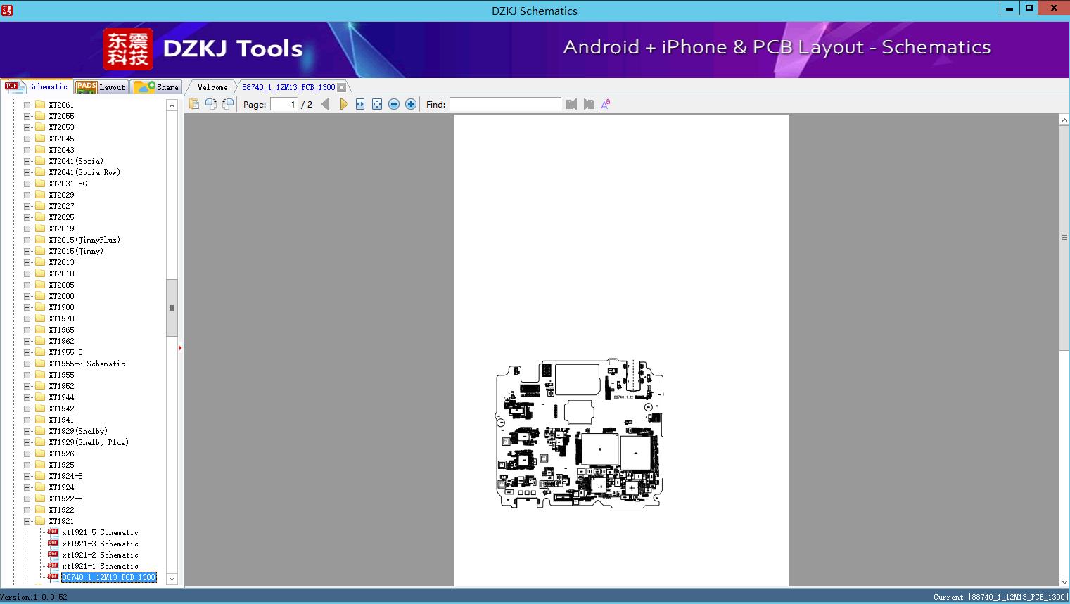Zoom in on the schematic

411,104
